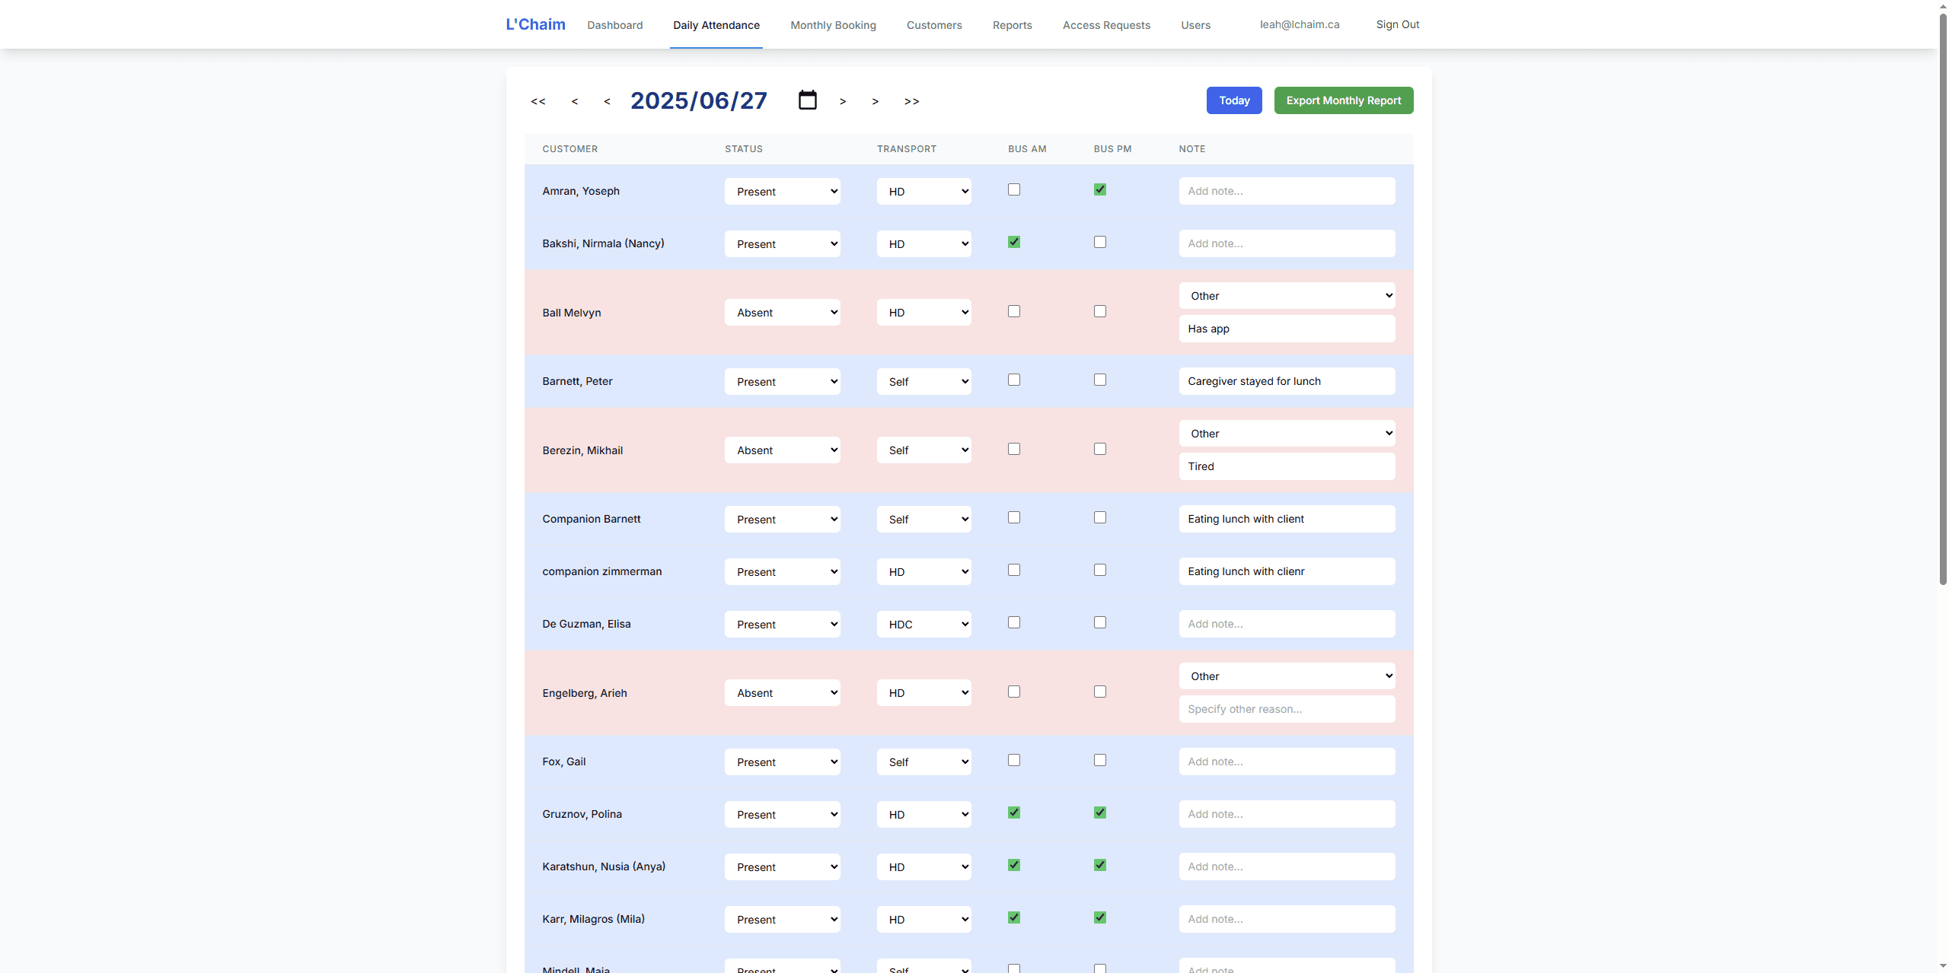Click the 'Eating lunch with clienr' note field
Image resolution: width=1949 pixels, height=973 pixels.
point(1287,571)
